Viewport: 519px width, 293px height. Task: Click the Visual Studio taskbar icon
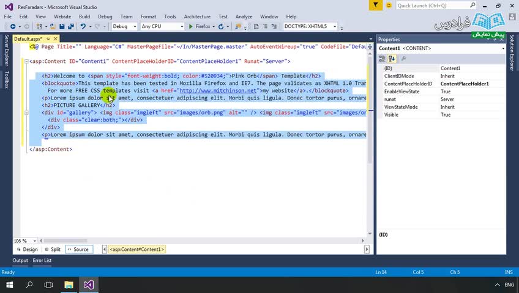[x=89, y=285]
